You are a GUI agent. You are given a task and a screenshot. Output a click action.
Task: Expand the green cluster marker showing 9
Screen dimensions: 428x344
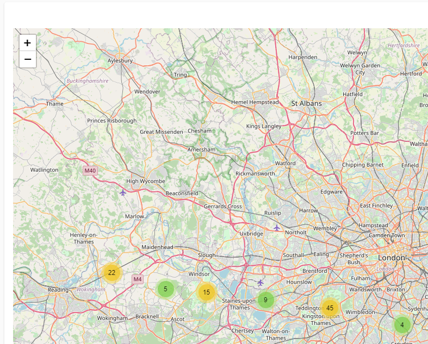(x=265, y=300)
